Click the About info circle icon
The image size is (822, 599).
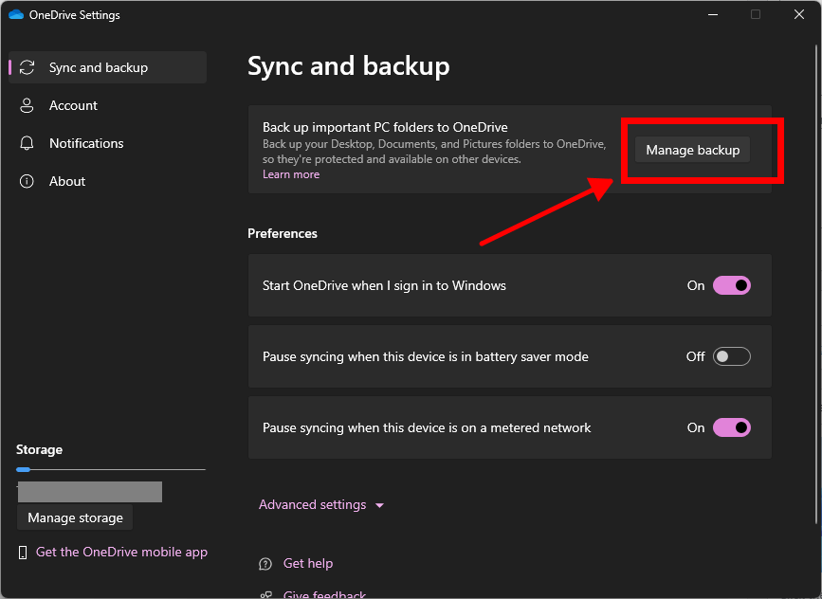(x=27, y=181)
